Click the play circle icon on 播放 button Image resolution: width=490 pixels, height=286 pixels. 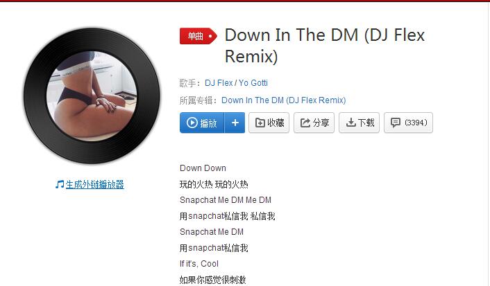(x=192, y=123)
